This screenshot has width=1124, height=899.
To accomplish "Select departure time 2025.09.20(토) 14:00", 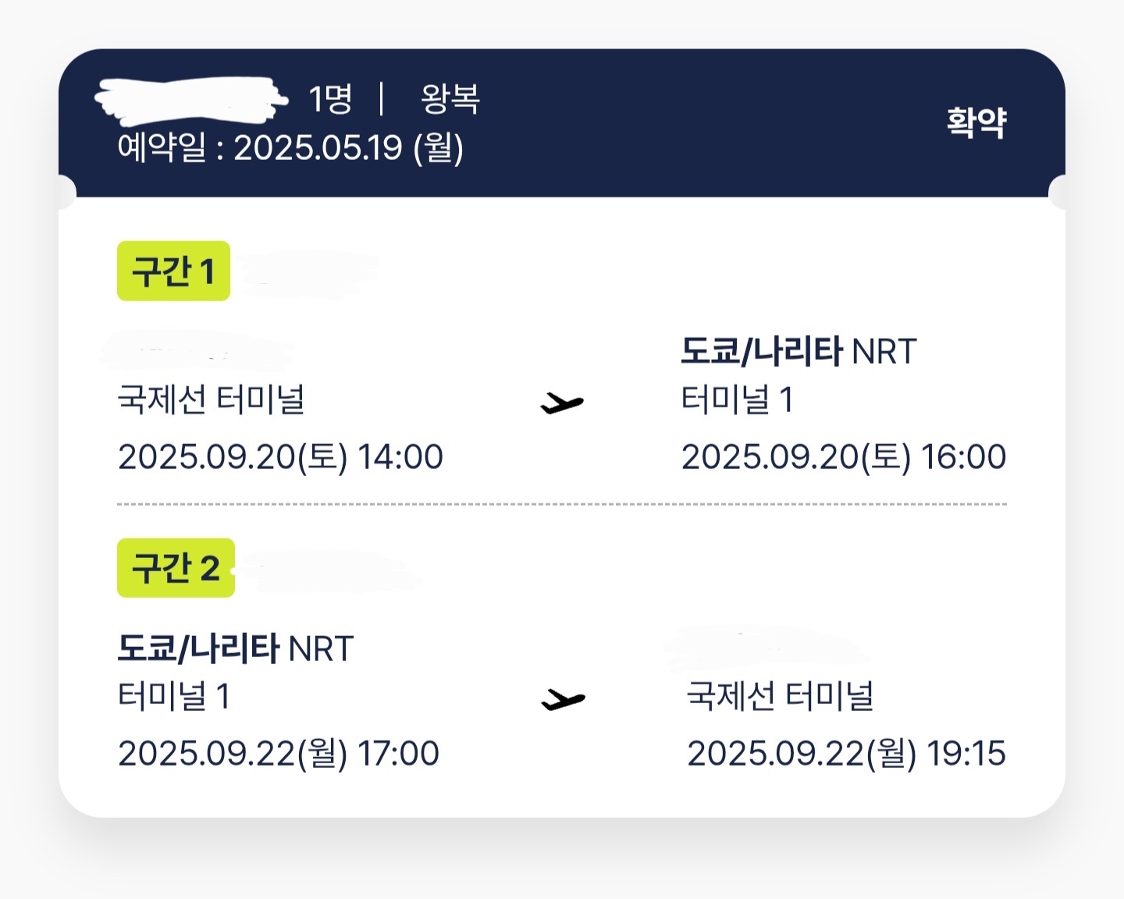I will pyautogui.click(x=280, y=457).
